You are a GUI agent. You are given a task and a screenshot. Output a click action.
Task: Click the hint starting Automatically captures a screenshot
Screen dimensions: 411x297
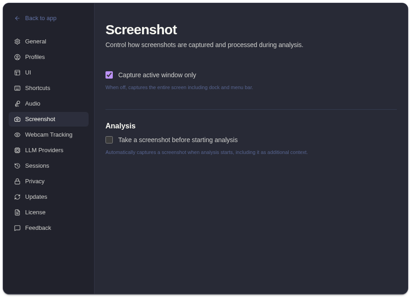[x=206, y=152]
